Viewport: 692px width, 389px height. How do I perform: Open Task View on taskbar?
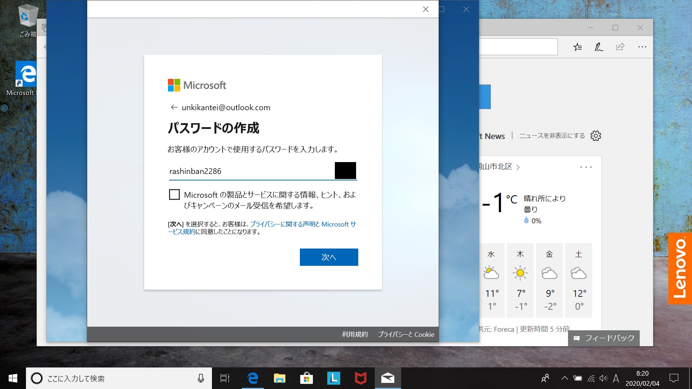coord(225,378)
